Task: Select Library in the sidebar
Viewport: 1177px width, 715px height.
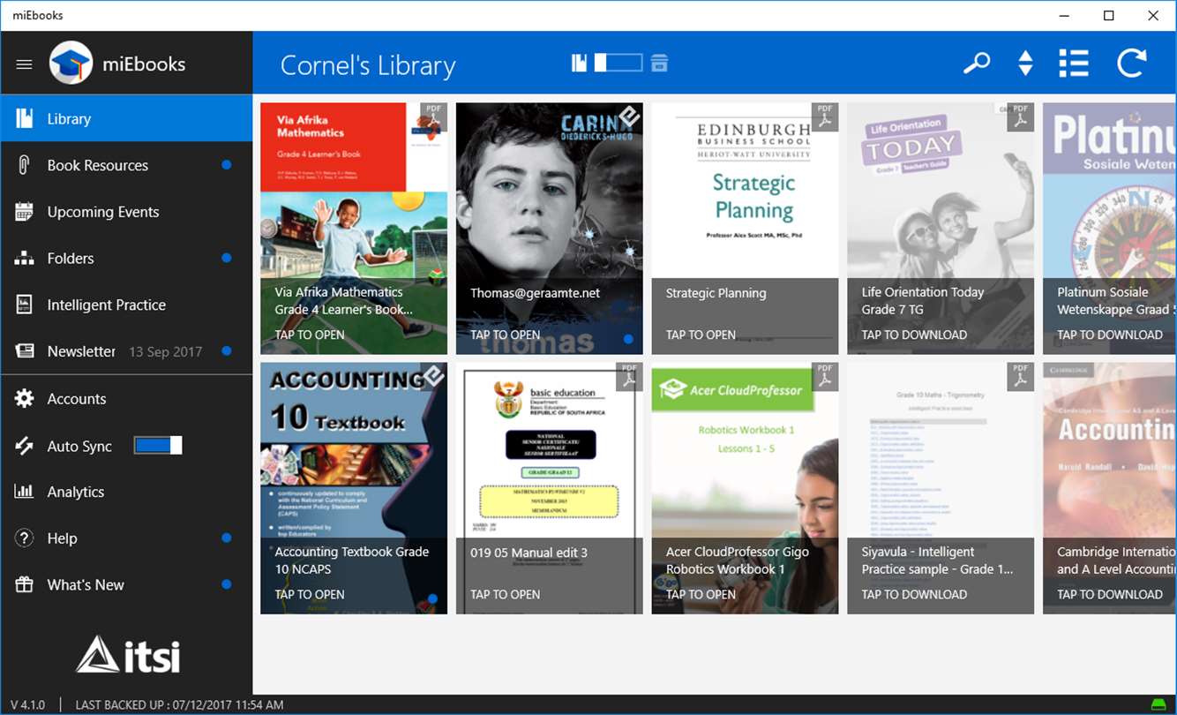Action: [127, 118]
